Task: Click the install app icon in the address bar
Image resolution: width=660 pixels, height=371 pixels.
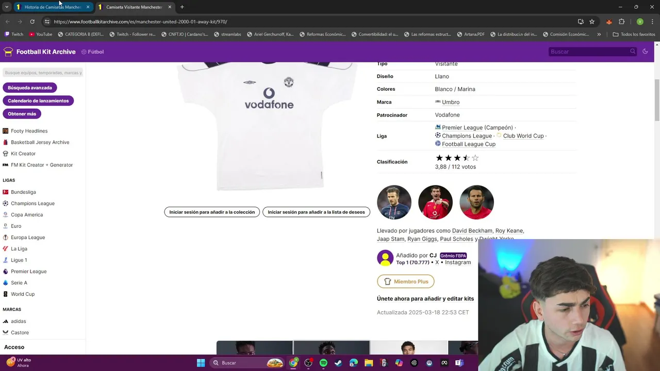Action: (581, 22)
